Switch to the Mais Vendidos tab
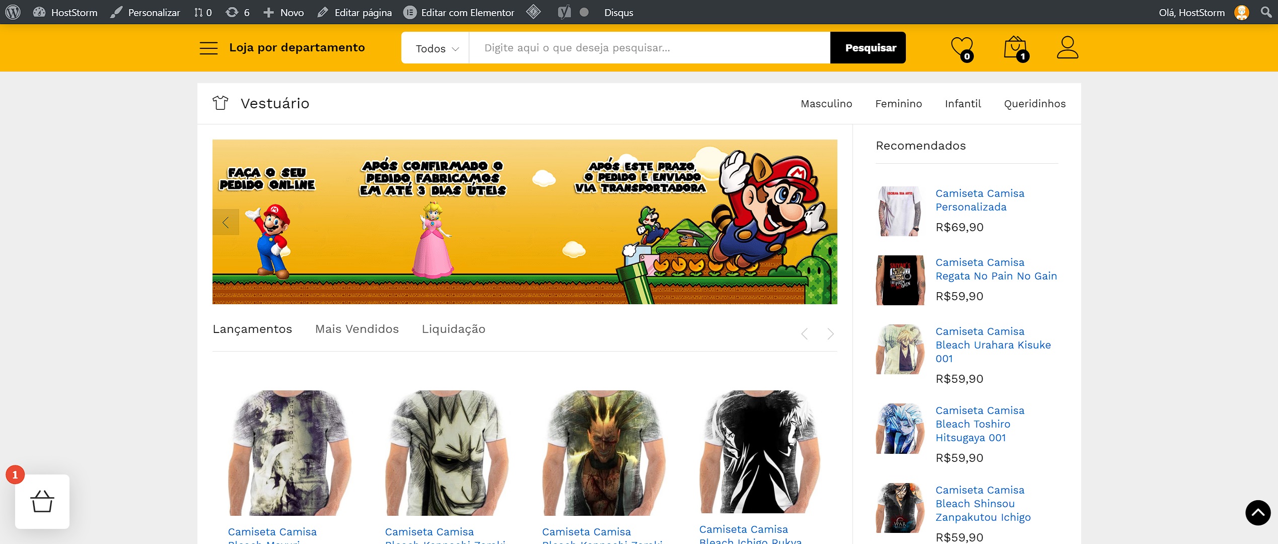This screenshot has height=544, width=1278. pyautogui.click(x=357, y=329)
